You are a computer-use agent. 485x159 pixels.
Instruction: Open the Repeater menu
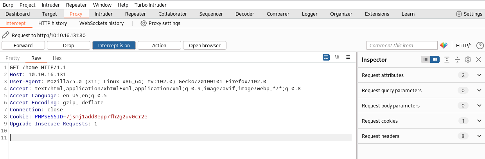click(77, 5)
